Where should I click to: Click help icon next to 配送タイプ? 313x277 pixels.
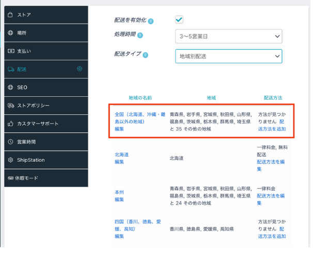point(145,55)
